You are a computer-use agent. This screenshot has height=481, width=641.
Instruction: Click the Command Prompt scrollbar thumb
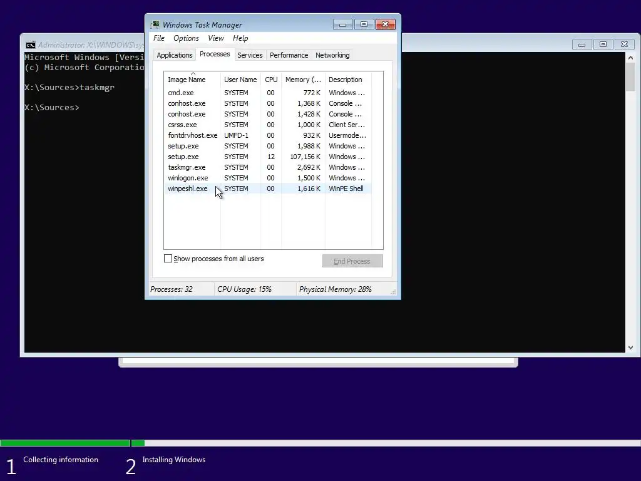[630, 77]
